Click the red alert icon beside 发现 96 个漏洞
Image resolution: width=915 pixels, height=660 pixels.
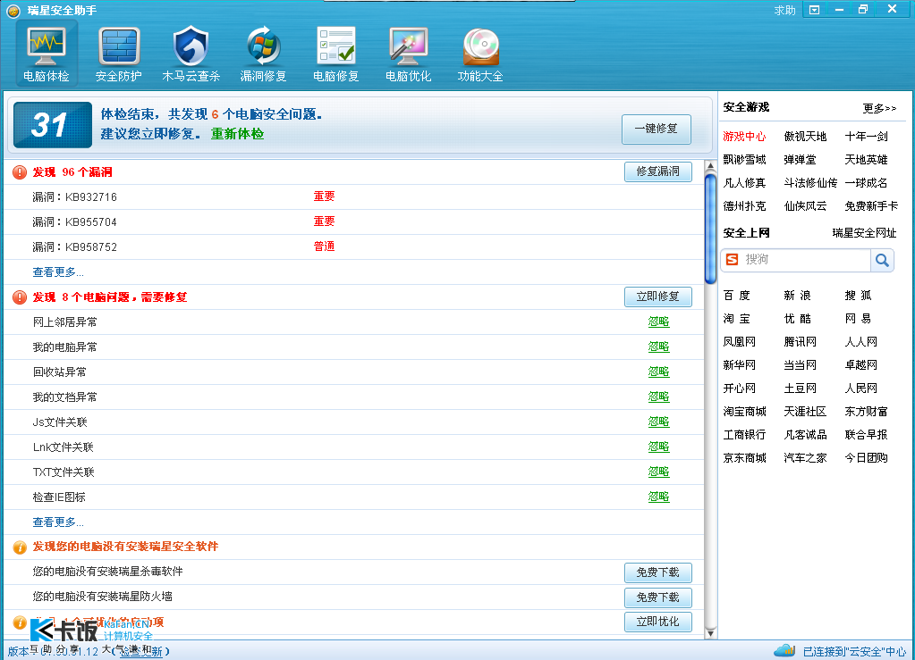[x=20, y=172]
